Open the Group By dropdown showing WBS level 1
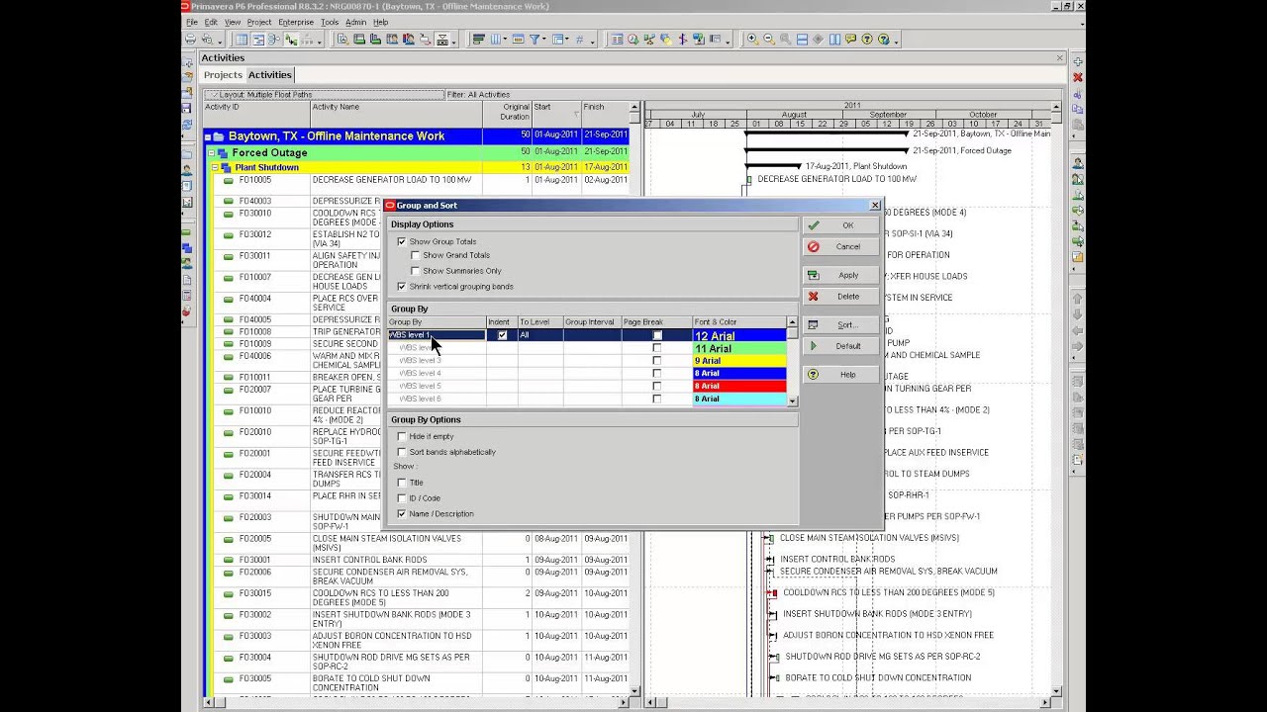The width and height of the screenshot is (1267, 712). (437, 335)
